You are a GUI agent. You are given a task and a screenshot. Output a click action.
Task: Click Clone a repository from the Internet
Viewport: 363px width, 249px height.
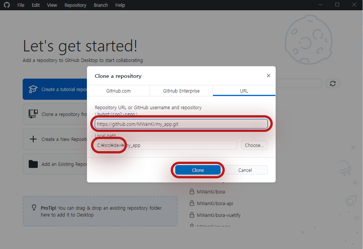click(x=55, y=114)
